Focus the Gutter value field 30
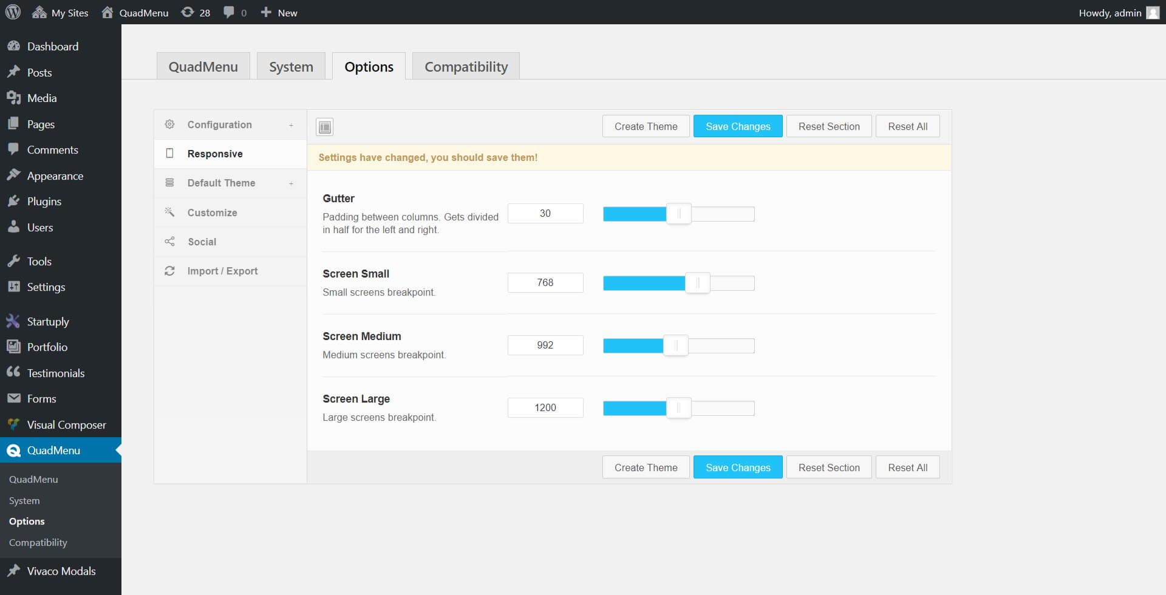Screen dimensions: 1166x595 pyautogui.click(x=545, y=213)
